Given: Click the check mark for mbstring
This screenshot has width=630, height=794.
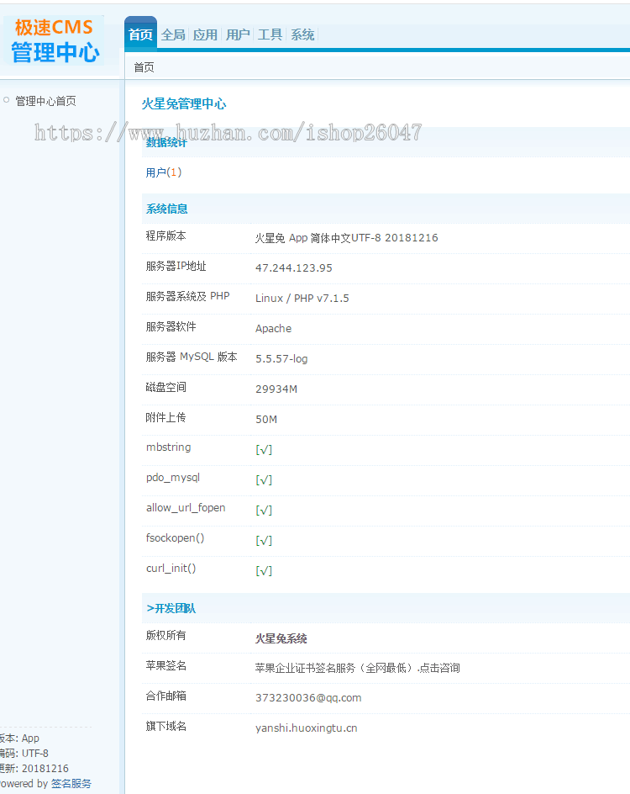Looking at the screenshot, I should point(264,450).
